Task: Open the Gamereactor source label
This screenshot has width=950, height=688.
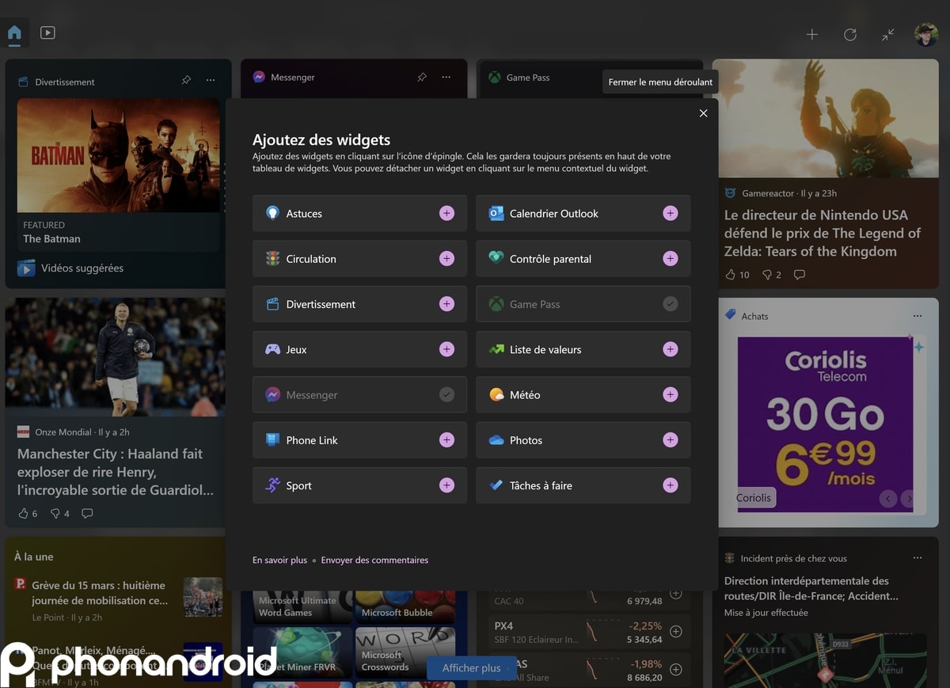Action: 768,193
